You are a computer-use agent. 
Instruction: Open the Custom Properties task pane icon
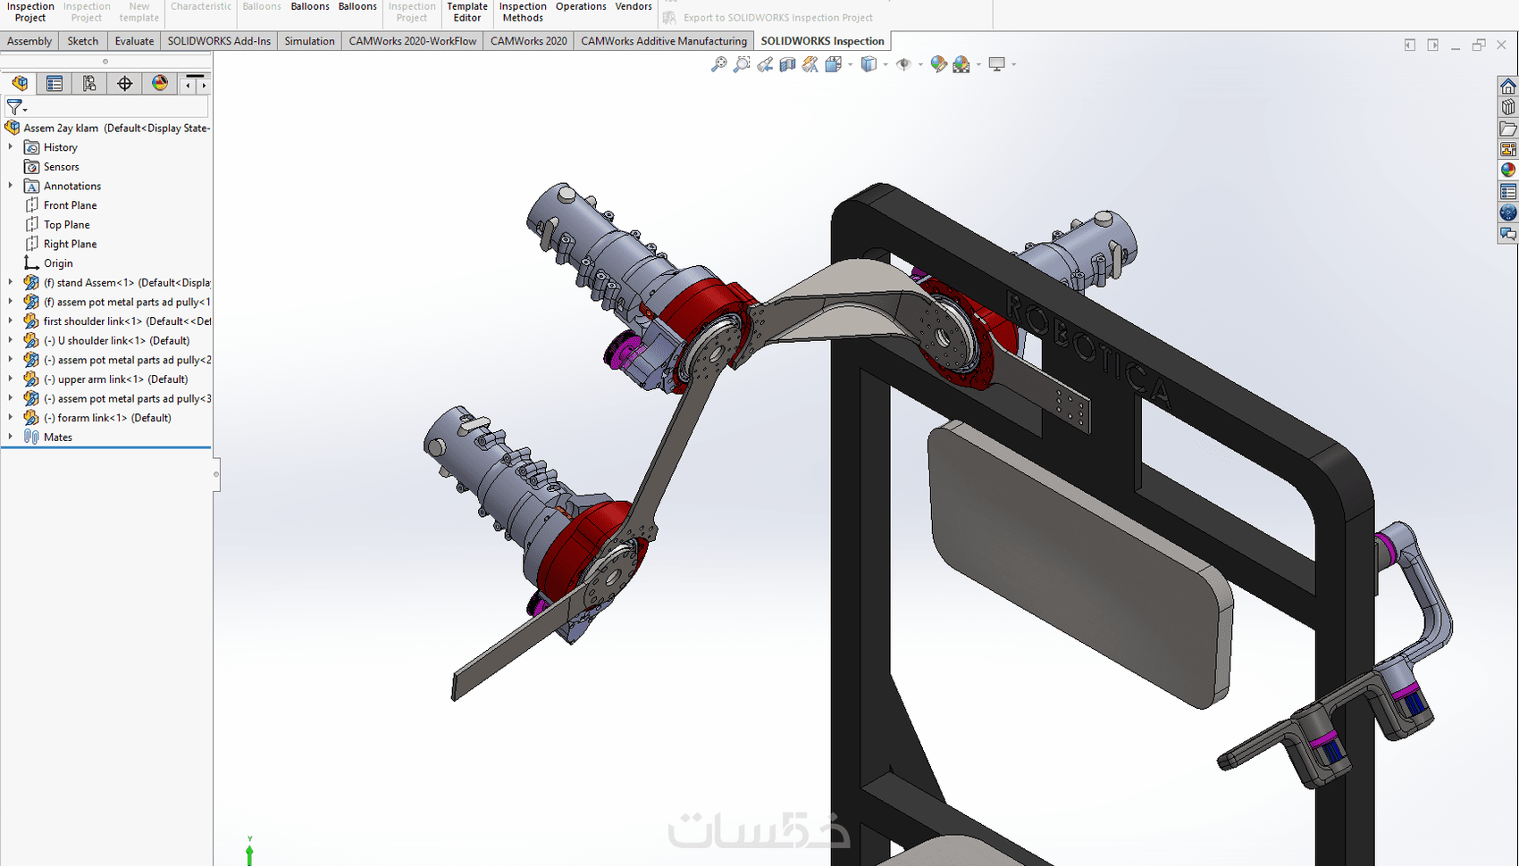[1508, 191]
